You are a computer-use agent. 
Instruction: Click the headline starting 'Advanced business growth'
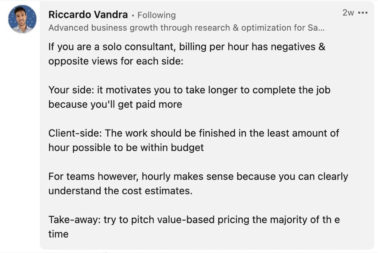coord(187,28)
